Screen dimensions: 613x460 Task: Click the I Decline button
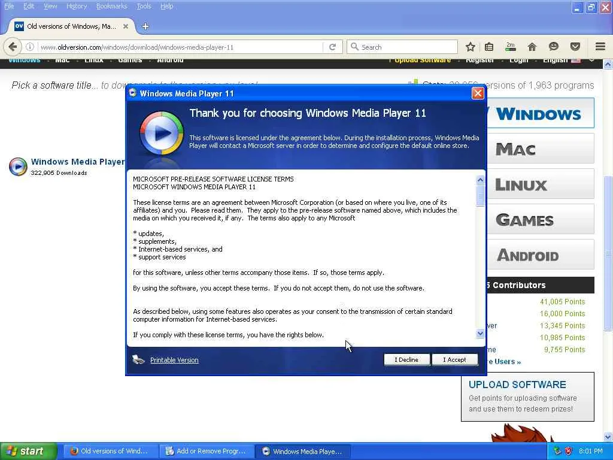coord(406,359)
